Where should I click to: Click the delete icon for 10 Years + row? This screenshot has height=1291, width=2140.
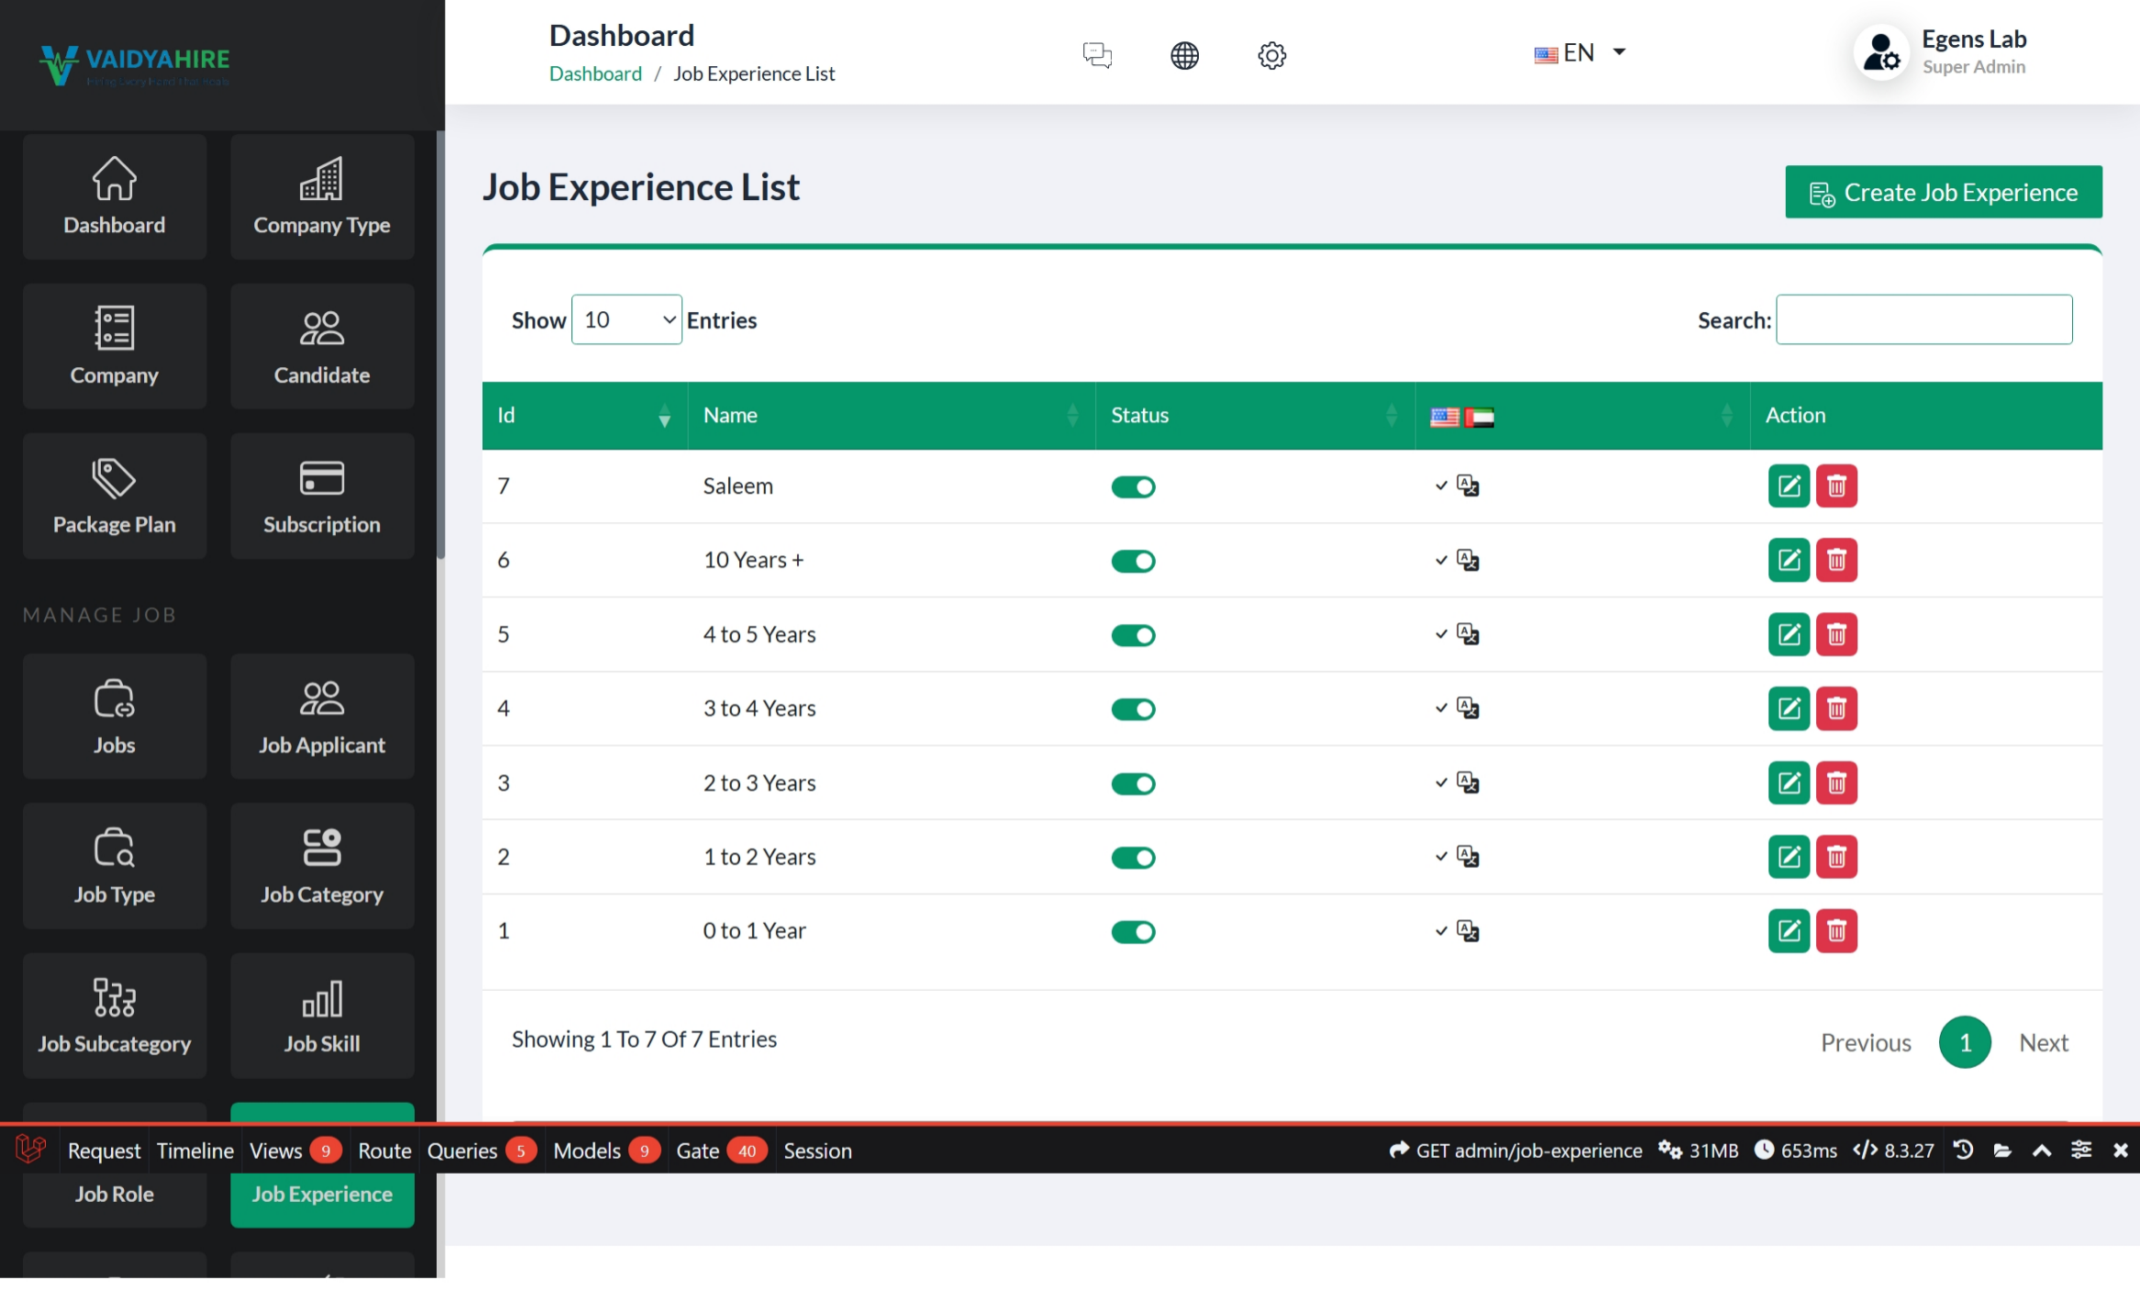[x=1835, y=561]
